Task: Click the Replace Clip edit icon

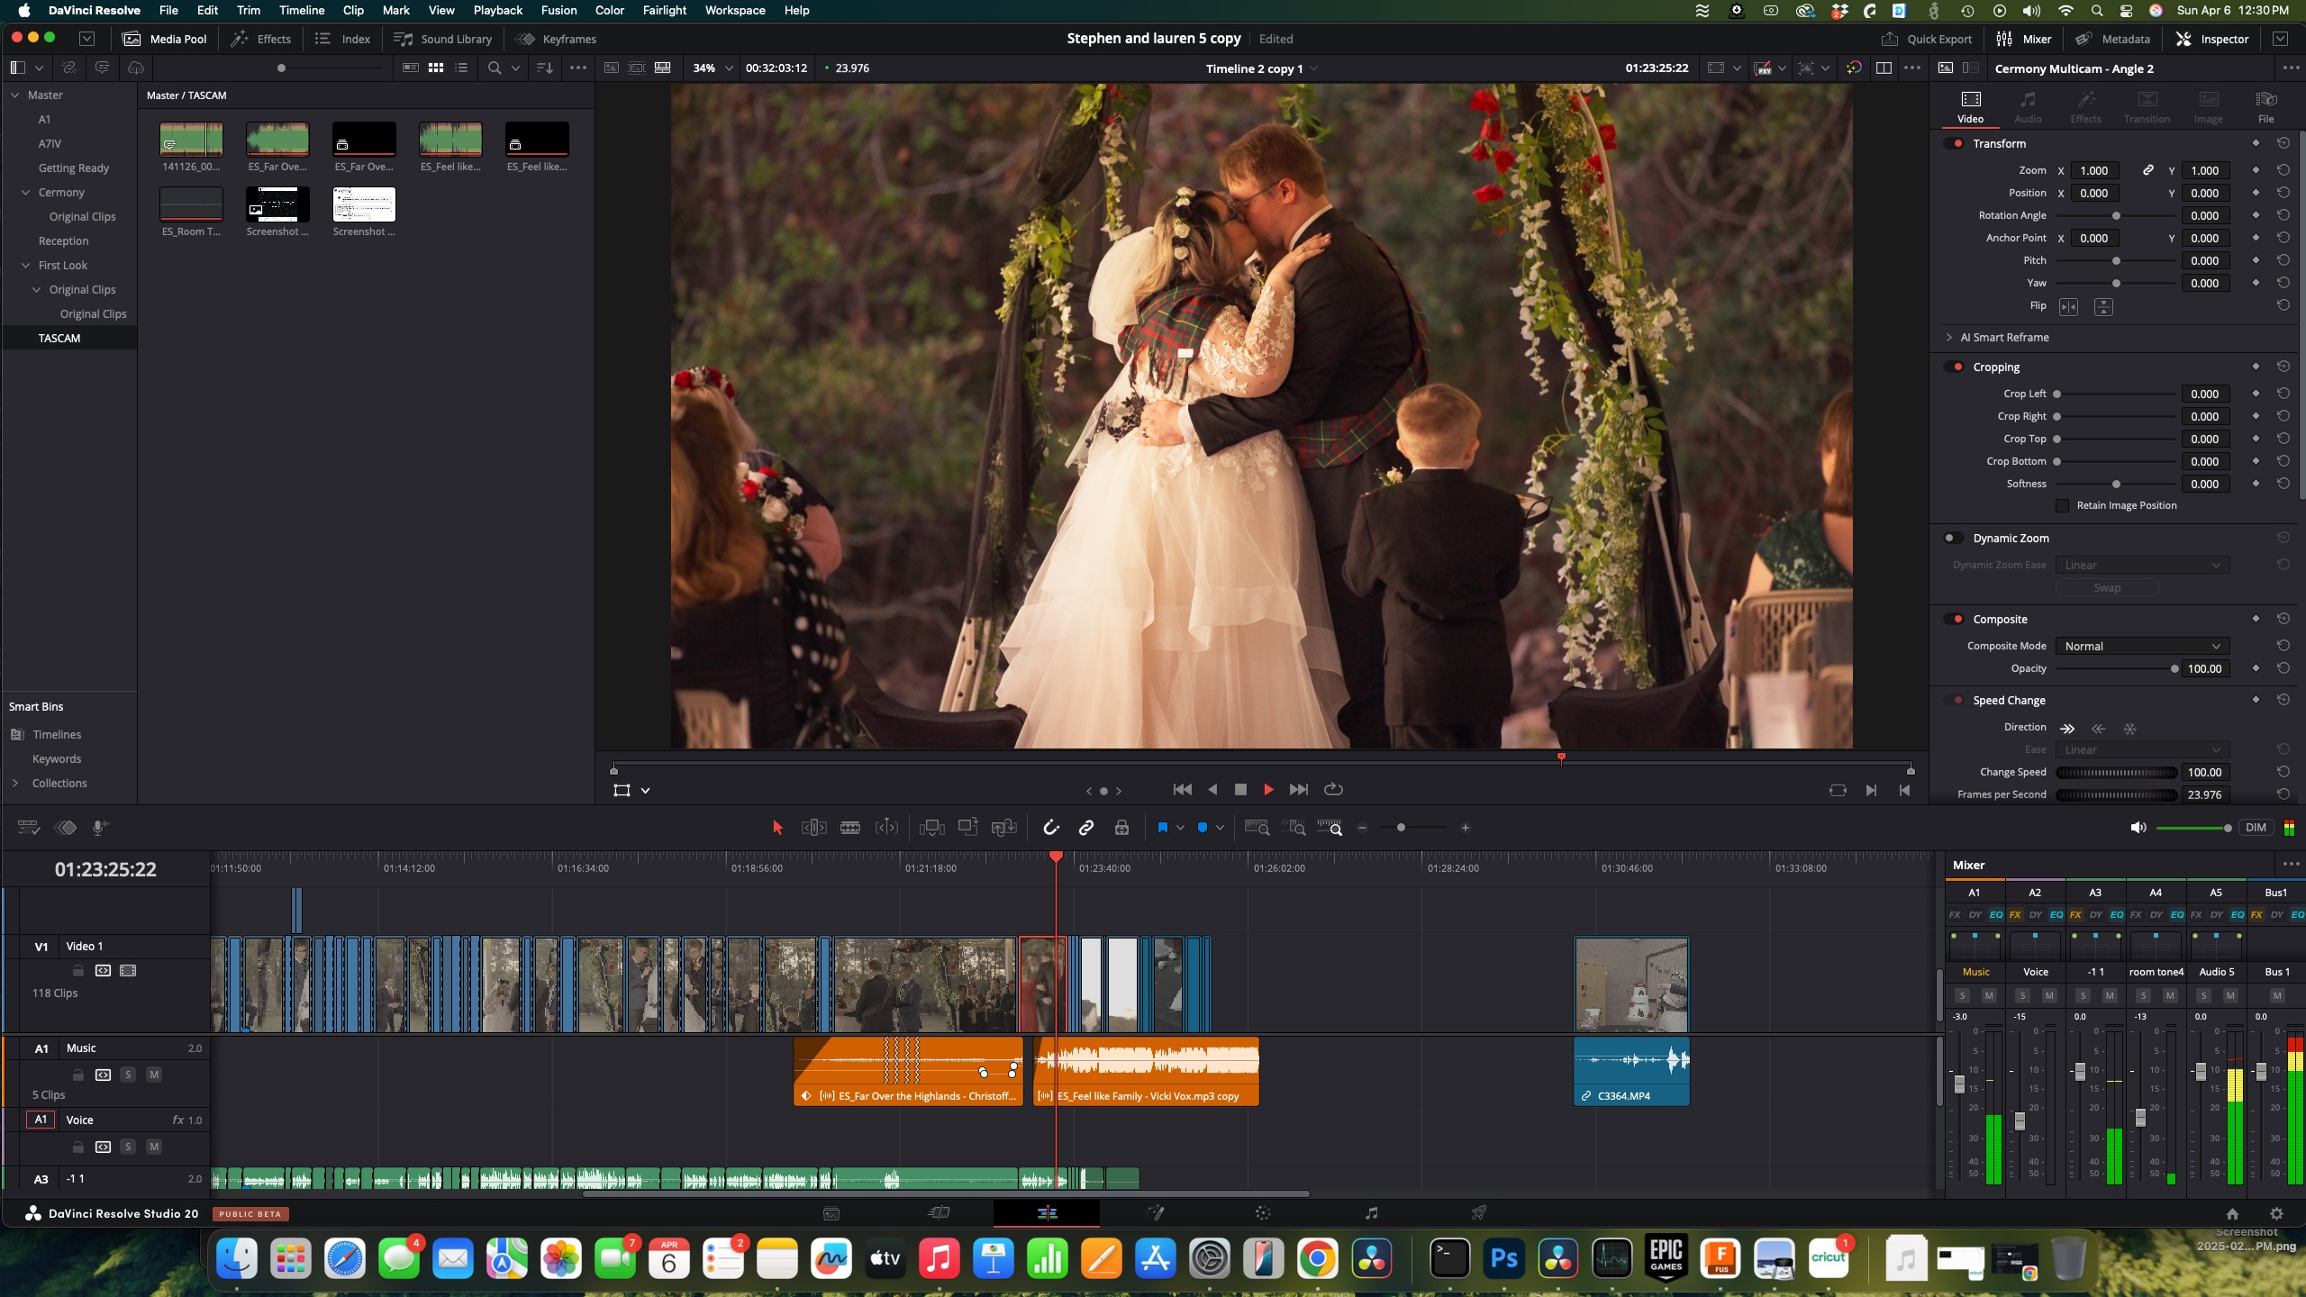Action: point(1003,828)
